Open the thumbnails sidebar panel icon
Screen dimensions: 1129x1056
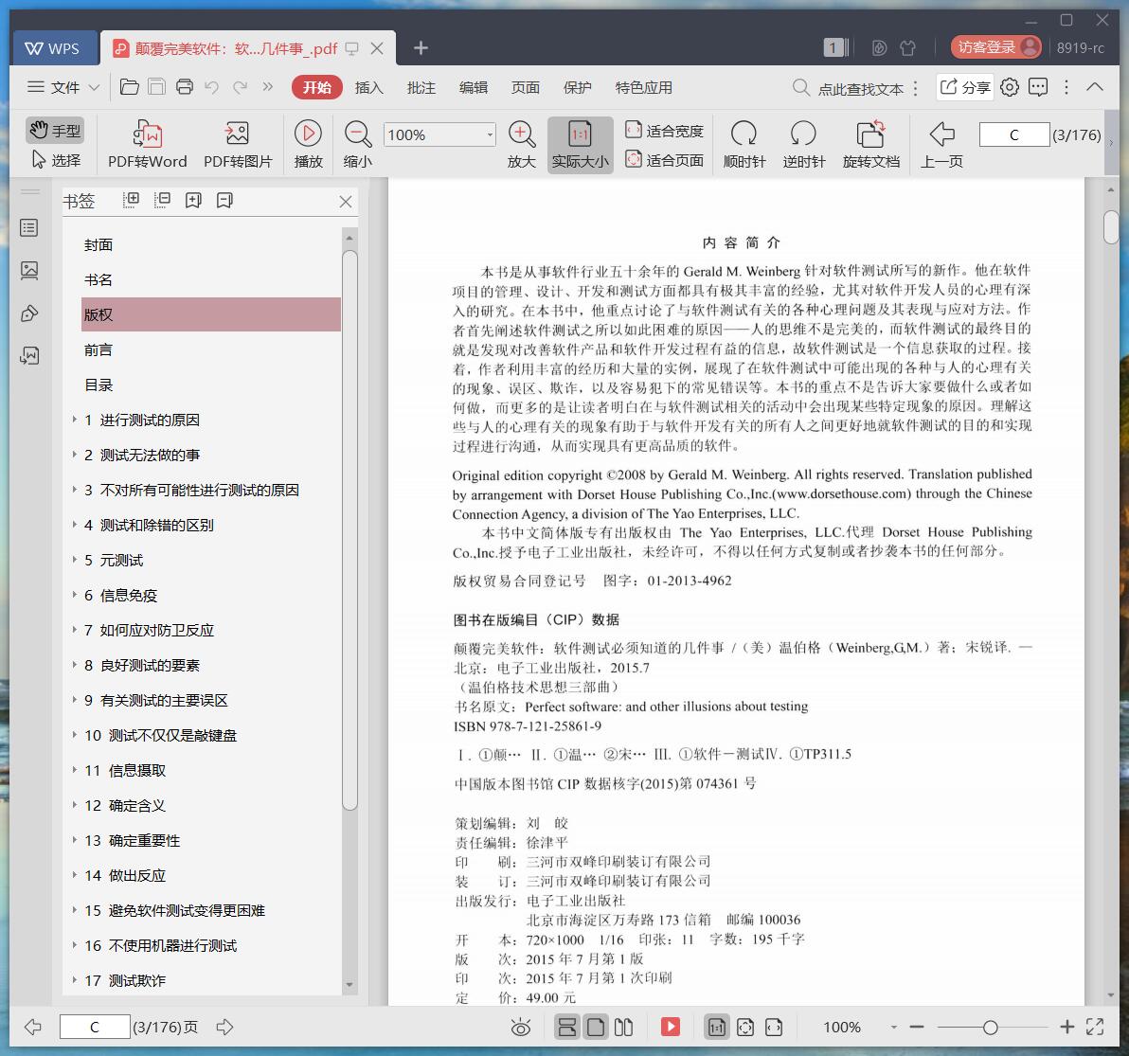click(x=29, y=271)
